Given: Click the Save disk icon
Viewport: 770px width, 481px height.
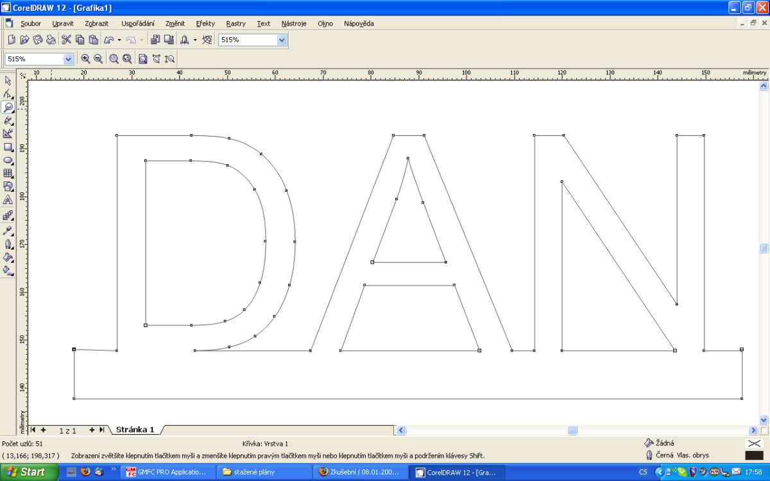Looking at the screenshot, I should tap(38, 40).
